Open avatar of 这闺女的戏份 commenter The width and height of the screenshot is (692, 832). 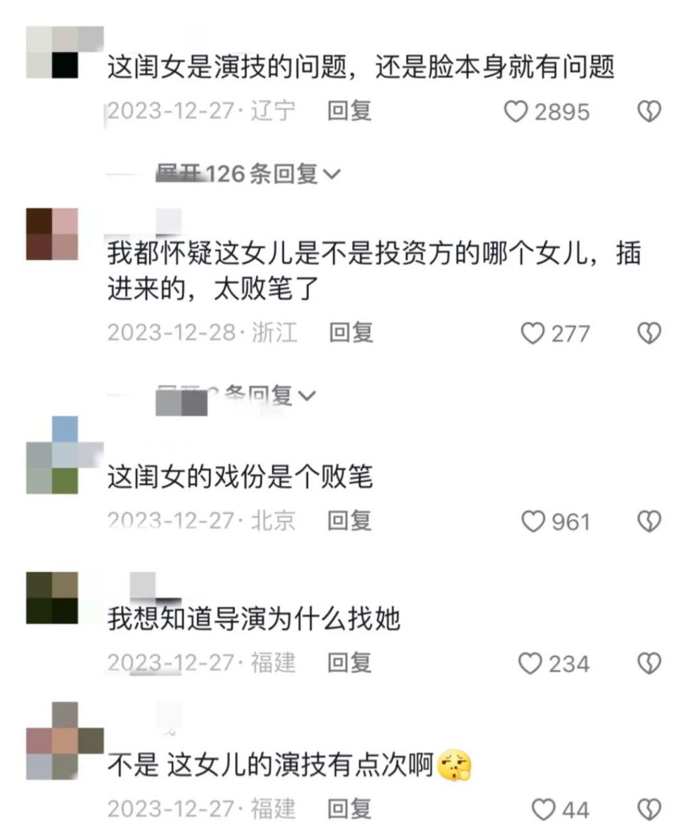click(65, 455)
